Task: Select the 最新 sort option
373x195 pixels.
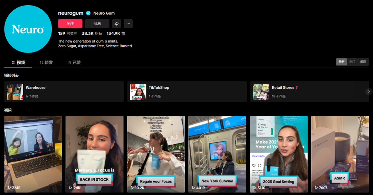Action: point(342,62)
